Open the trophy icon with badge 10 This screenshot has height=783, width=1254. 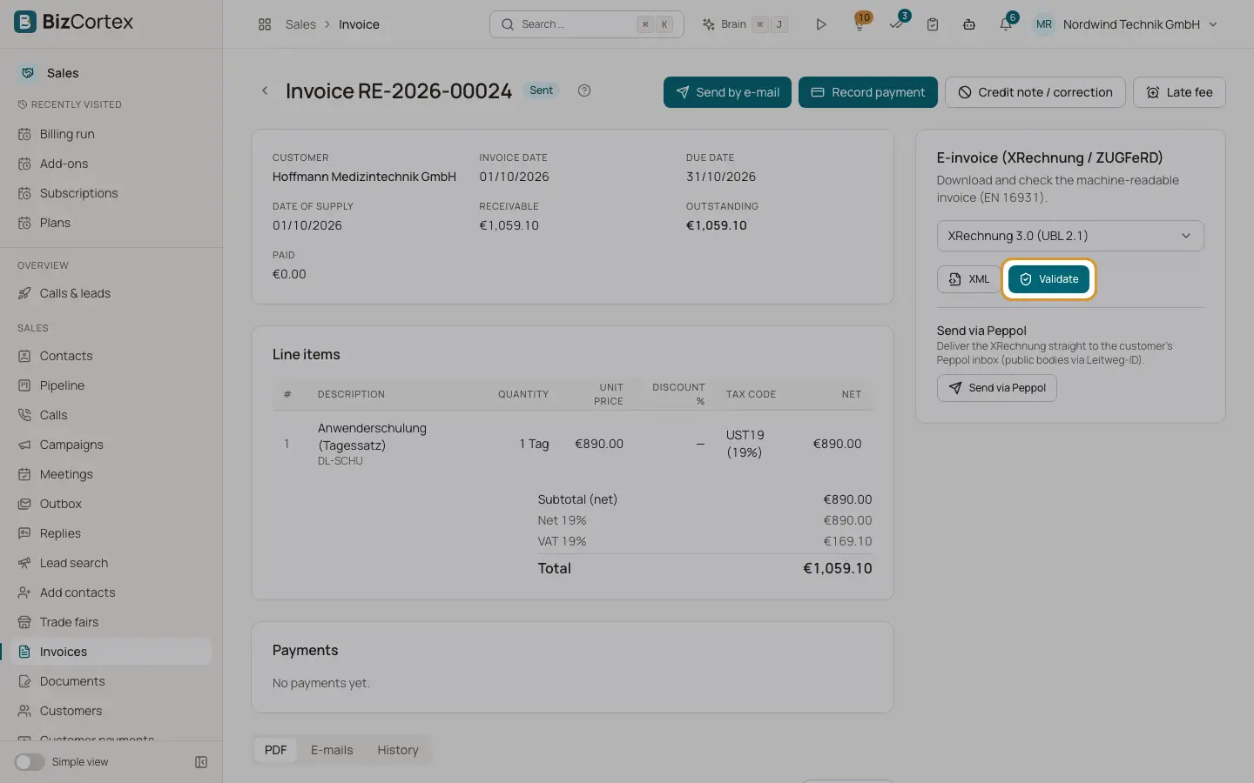[860, 23]
